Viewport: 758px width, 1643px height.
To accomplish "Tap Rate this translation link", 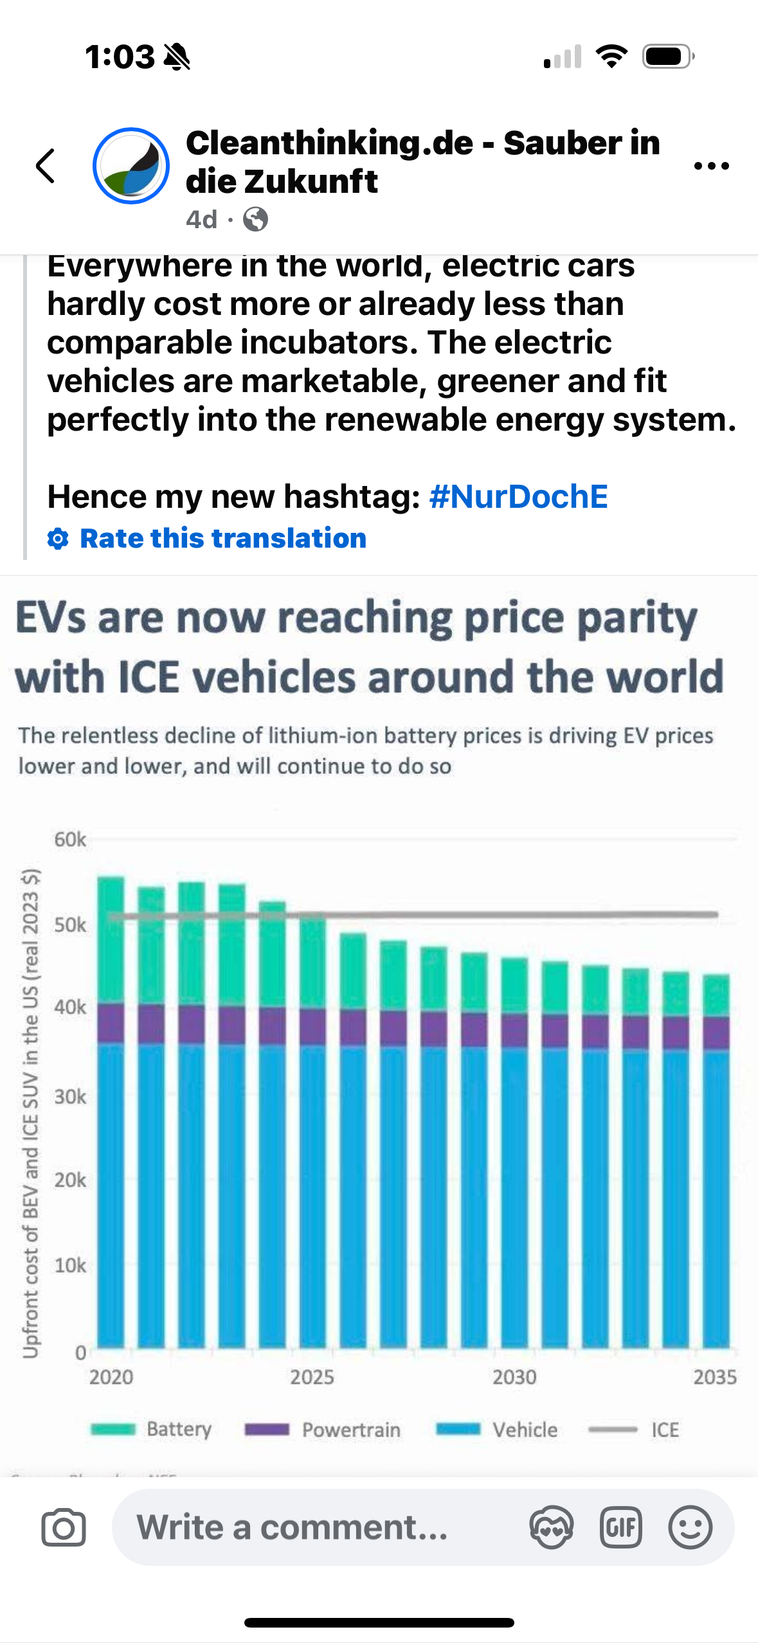I will tap(222, 539).
